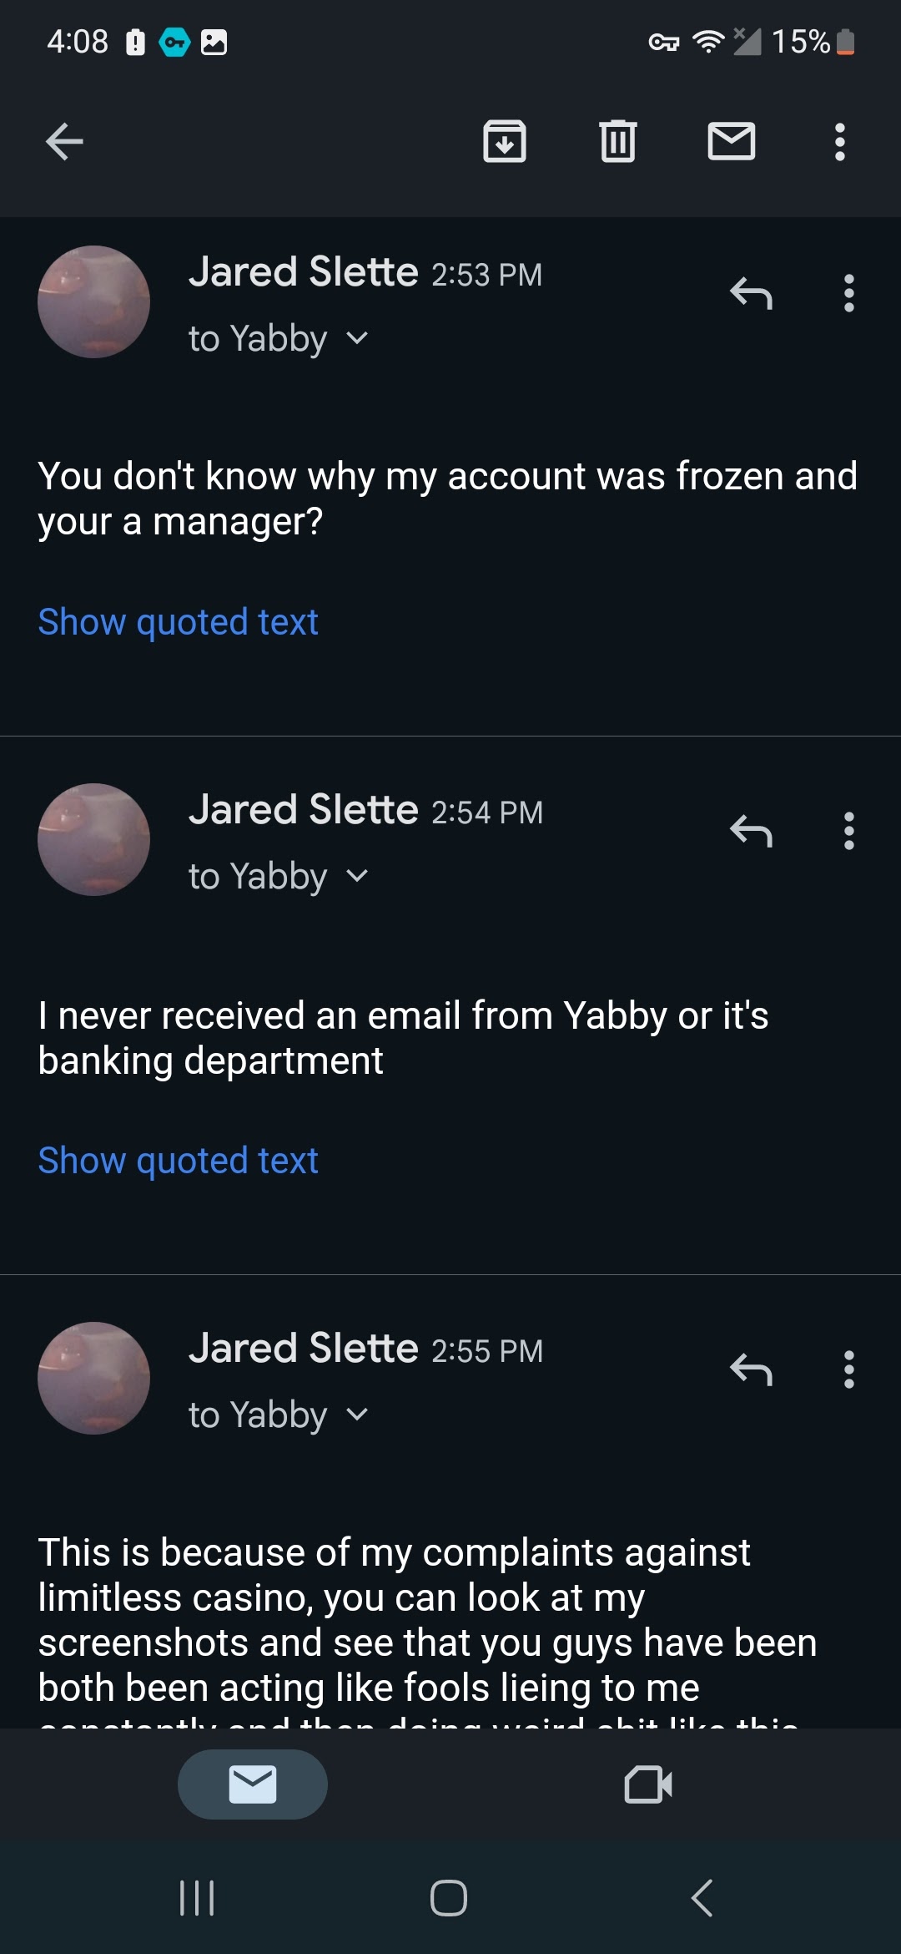Image resolution: width=901 pixels, height=1954 pixels.
Task: Mark conversation as unread envelope icon
Action: tap(732, 141)
